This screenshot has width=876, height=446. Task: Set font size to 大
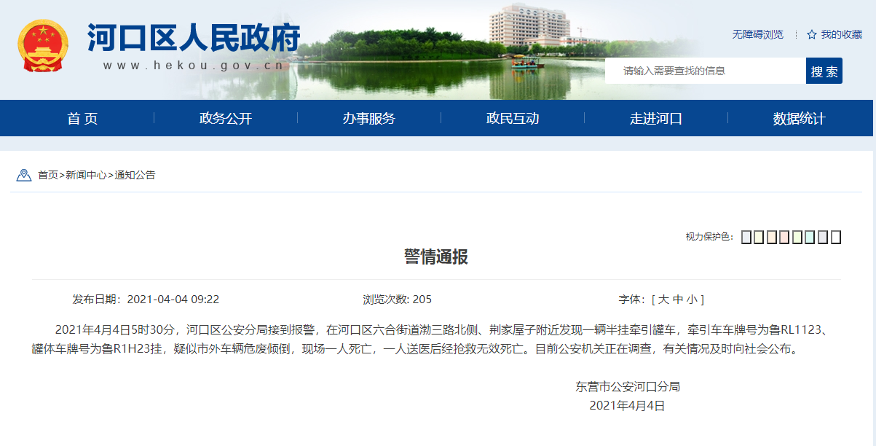click(x=663, y=300)
